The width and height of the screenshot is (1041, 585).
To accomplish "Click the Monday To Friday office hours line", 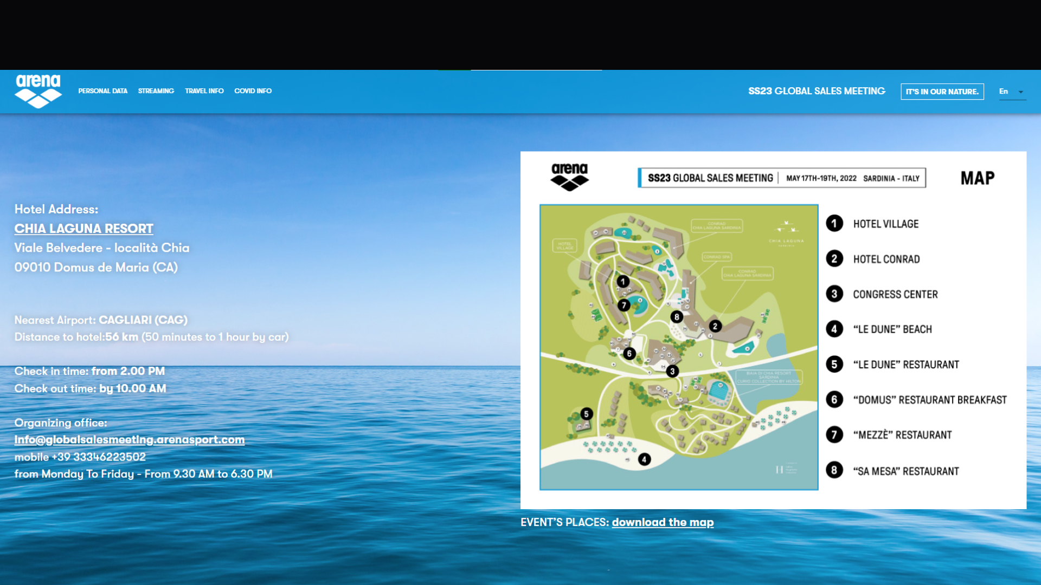I will 143,474.
